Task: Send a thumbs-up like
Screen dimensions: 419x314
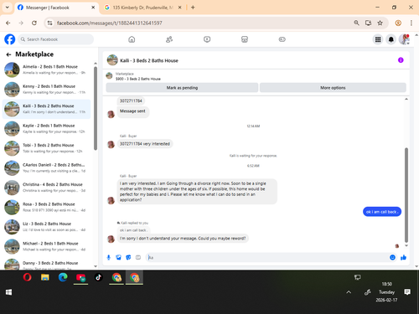Action: (x=403, y=257)
